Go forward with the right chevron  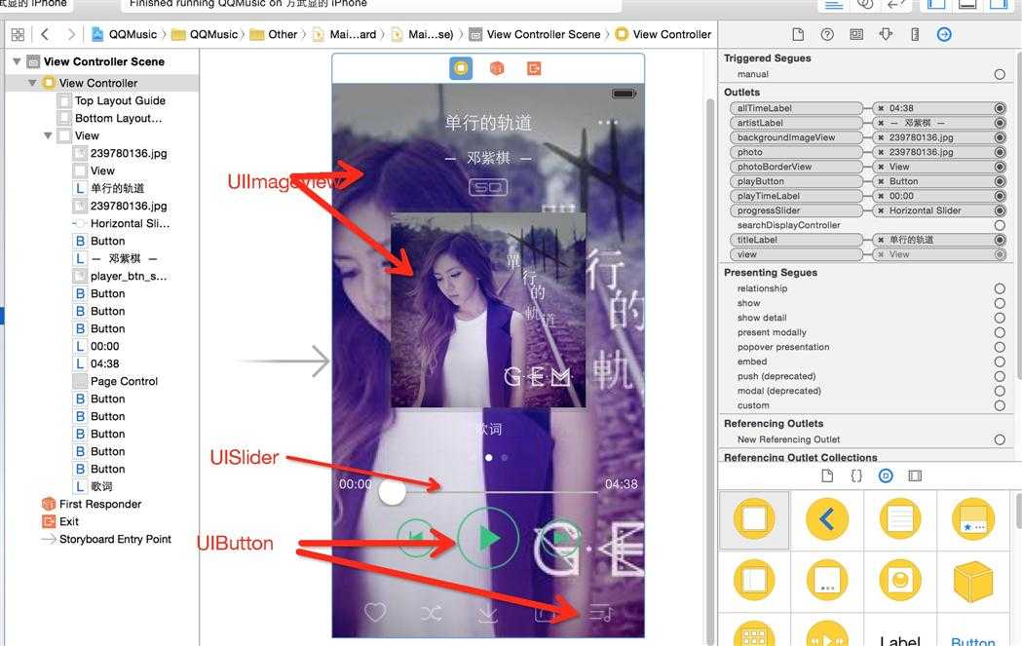coord(71,34)
